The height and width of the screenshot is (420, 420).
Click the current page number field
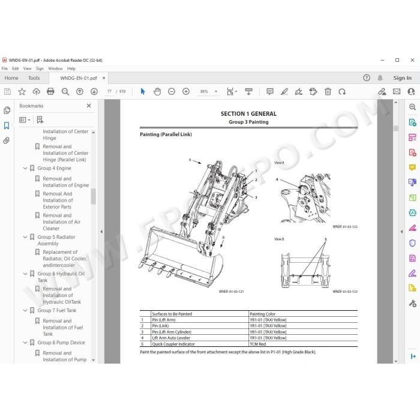pyautogui.click(x=109, y=92)
